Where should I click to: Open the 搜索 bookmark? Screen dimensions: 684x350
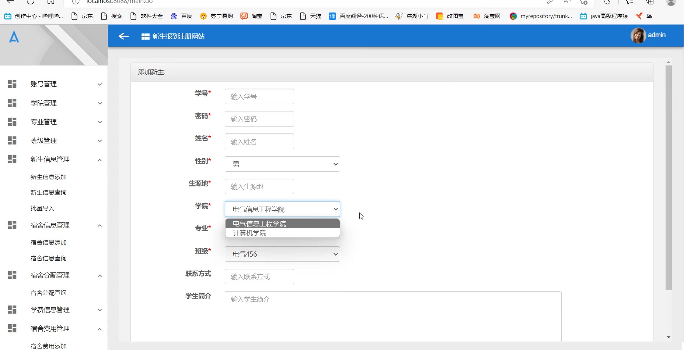pos(112,16)
